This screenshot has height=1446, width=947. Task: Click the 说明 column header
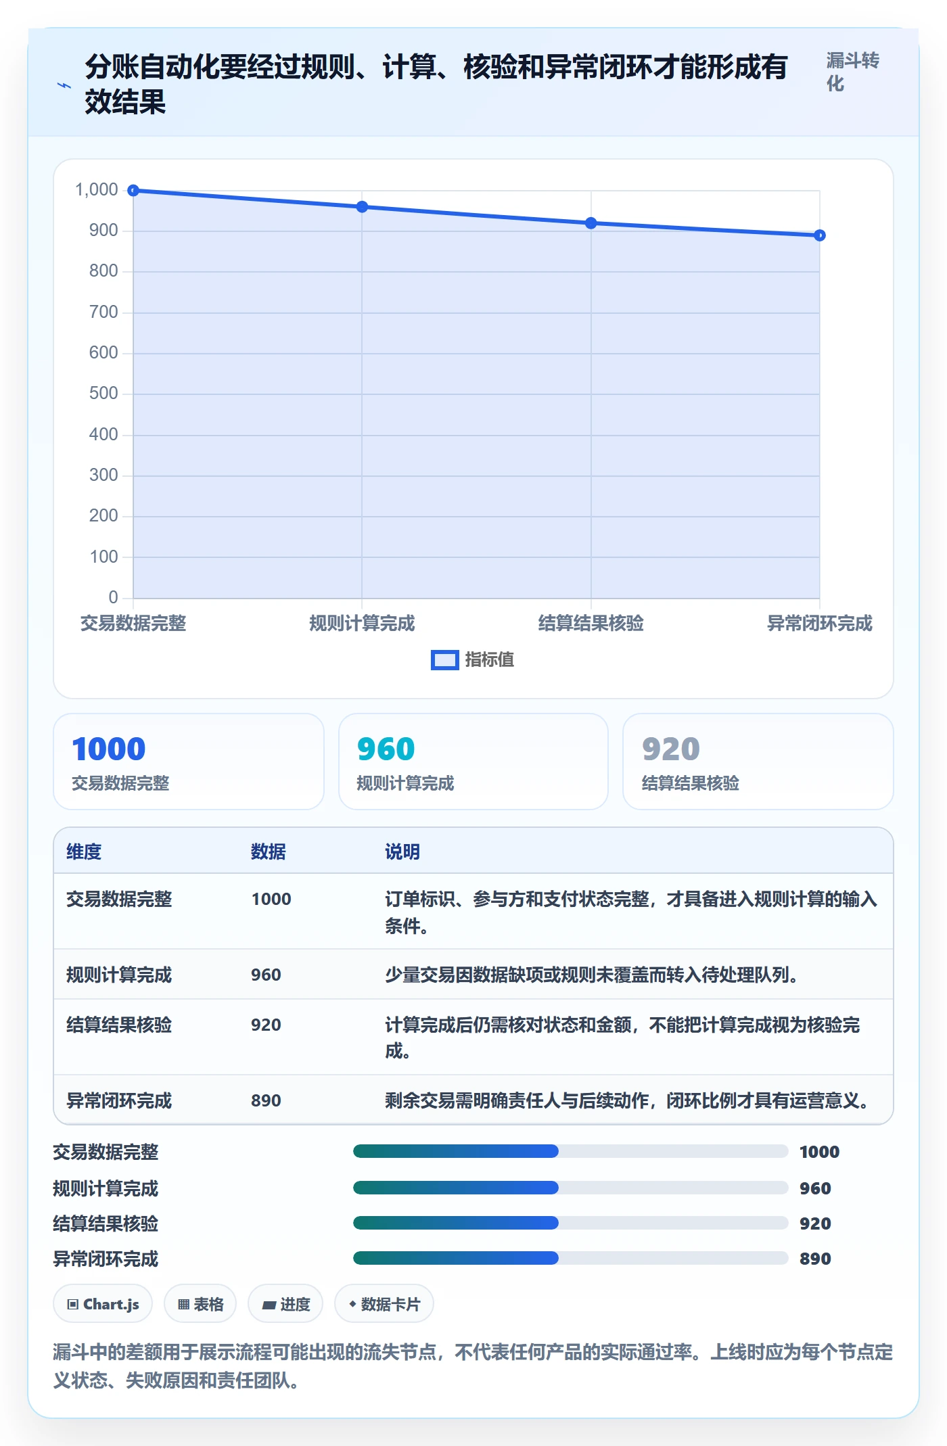point(402,852)
